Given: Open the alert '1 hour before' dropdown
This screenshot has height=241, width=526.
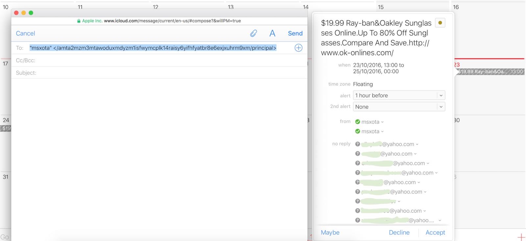Looking at the screenshot, I should coord(399,95).
